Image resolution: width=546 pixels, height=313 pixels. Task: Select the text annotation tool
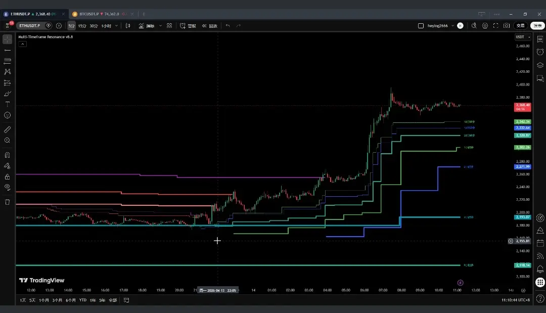7,104
